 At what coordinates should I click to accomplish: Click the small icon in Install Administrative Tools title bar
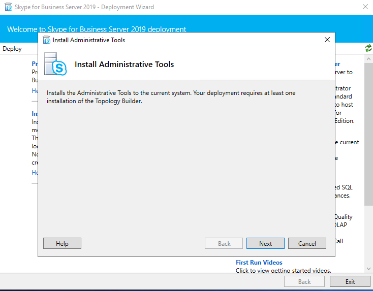(47, 40)
